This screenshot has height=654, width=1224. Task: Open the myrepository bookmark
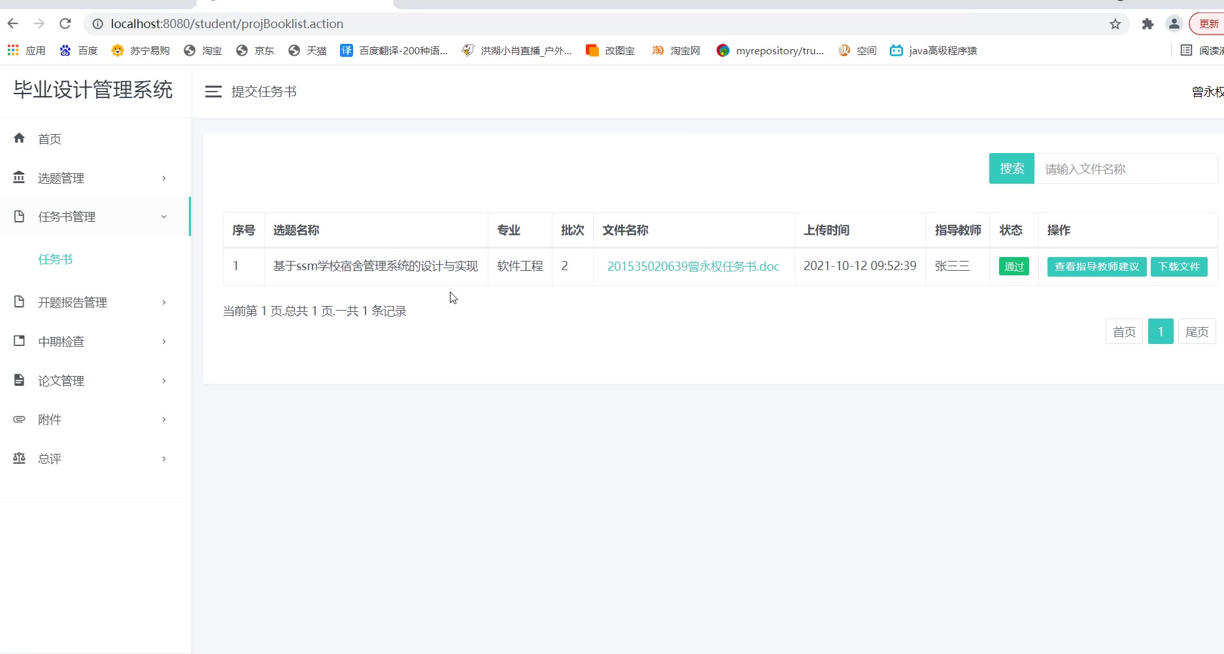770,50
